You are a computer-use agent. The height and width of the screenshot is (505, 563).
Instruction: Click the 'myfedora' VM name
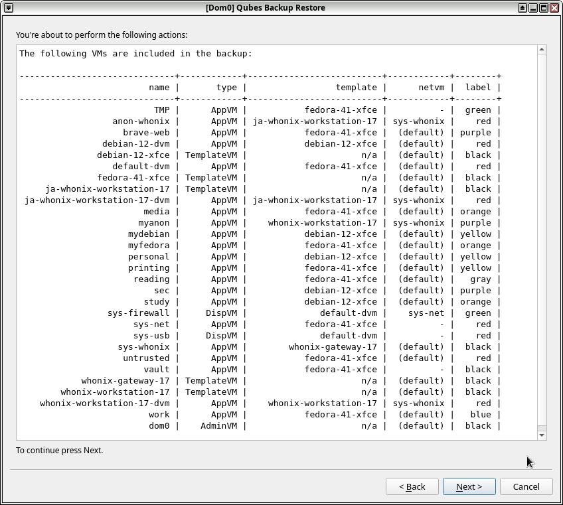click(x=149, y=246)
